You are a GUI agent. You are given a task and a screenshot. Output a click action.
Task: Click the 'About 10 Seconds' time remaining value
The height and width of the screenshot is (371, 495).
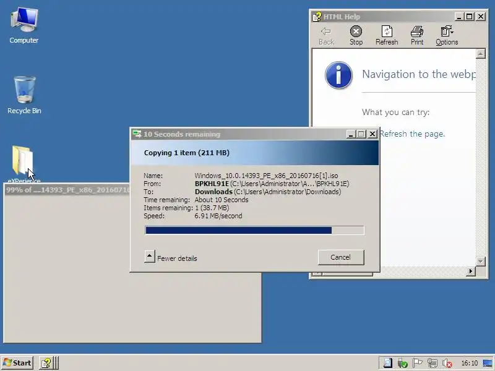pyautogui.click(x=222, y=200)
